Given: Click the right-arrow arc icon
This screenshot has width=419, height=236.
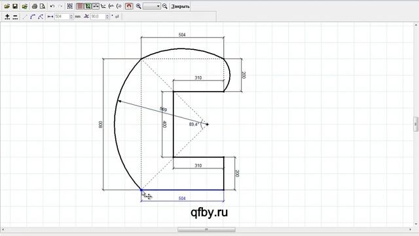Looking at the screenshot, I should coord(119,6).
